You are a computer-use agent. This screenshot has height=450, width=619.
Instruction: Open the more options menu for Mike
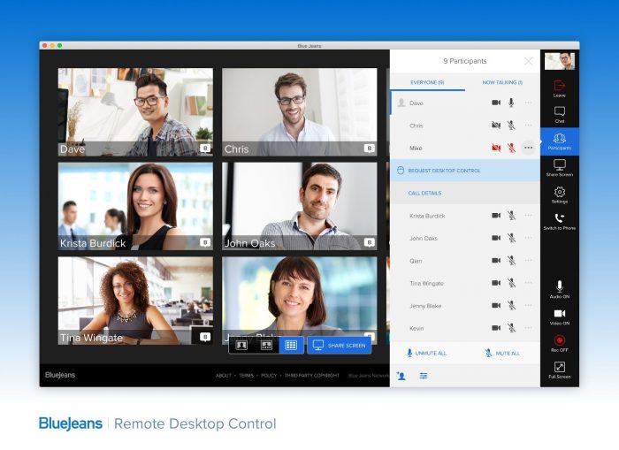[528, 148]
